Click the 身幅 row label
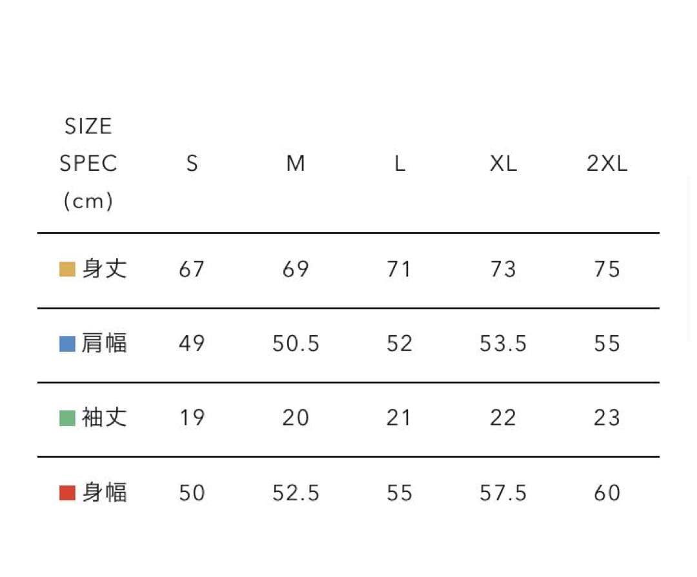This screenshot has height=577, width=697. pos(105,493)
